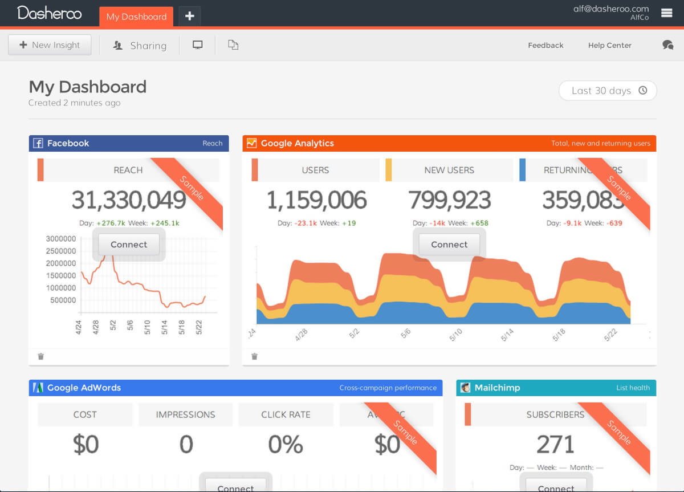Add a new dashboard tab with plus
This screenshot has height=492, width=684.
click(x=189, y=17)
